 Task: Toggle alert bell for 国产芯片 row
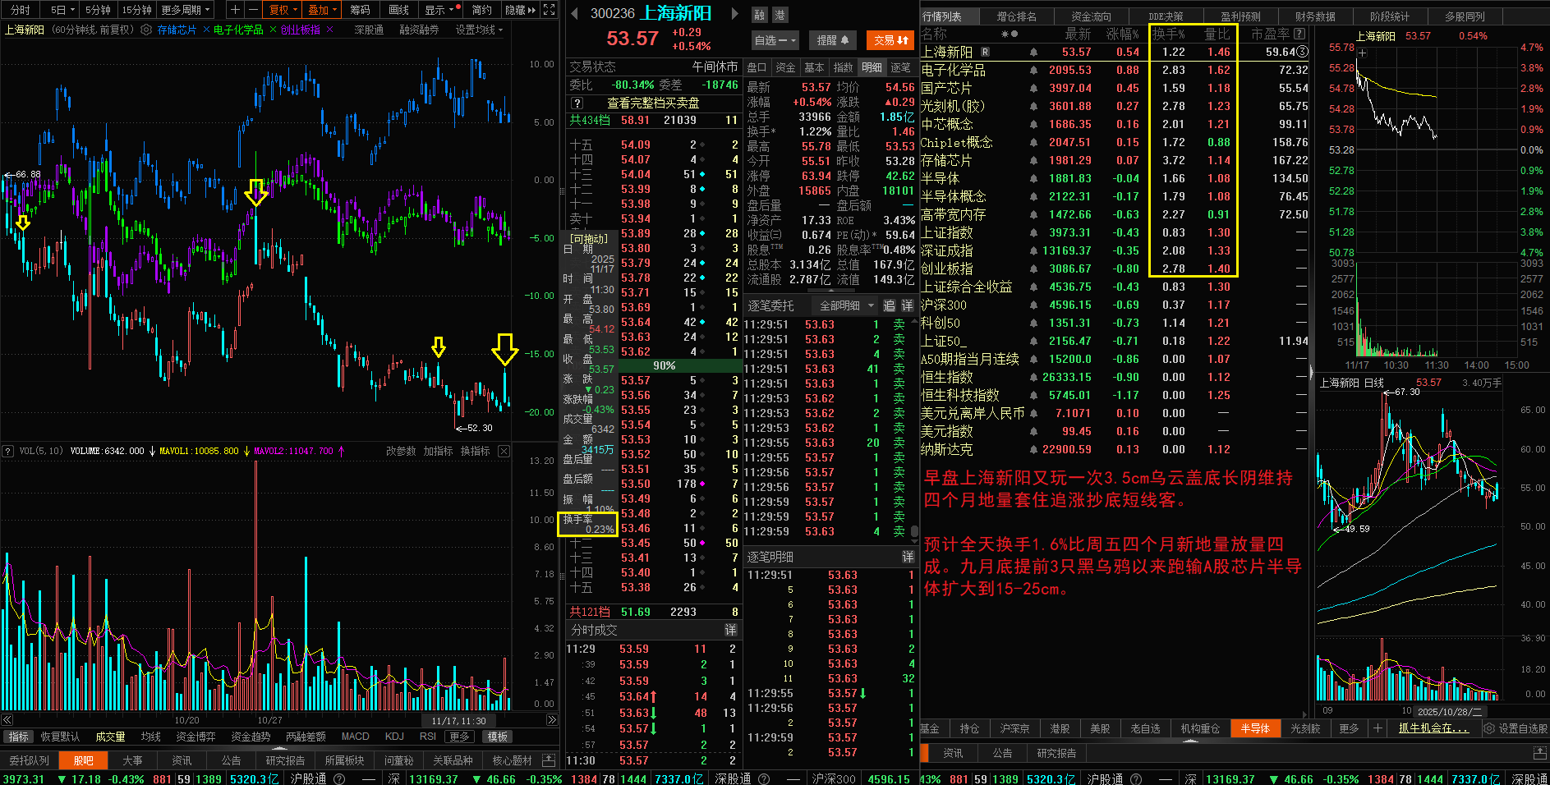1033,89
